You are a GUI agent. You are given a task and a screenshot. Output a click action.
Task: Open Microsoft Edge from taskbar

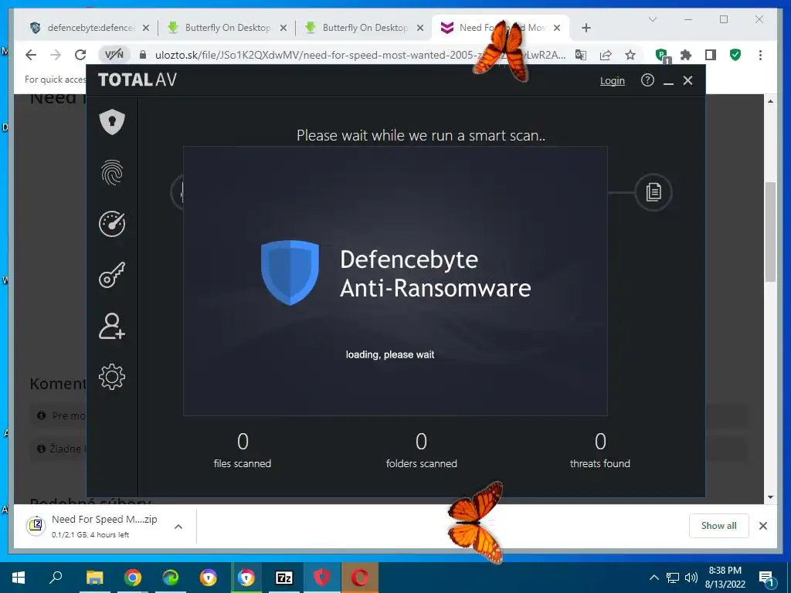(x=171, y=578)
